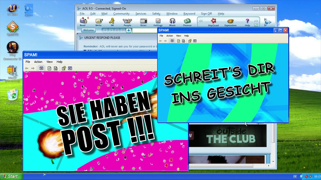Image resolution: width=321 pixels, height=180 pixels.
Task: Open the People icon in AOL toolbar
Action: point(127,22)
